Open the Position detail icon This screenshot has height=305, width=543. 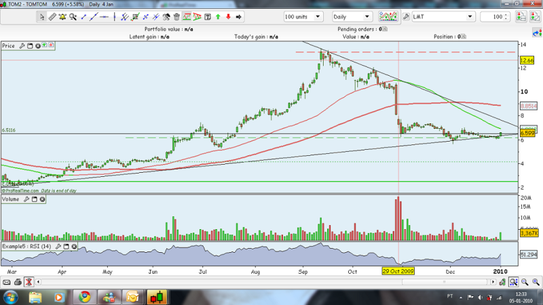464,37
